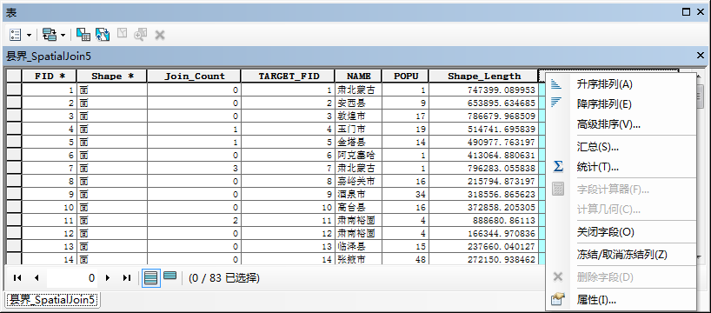Click the sort ascending icon in menu

(x=556, y=84)
